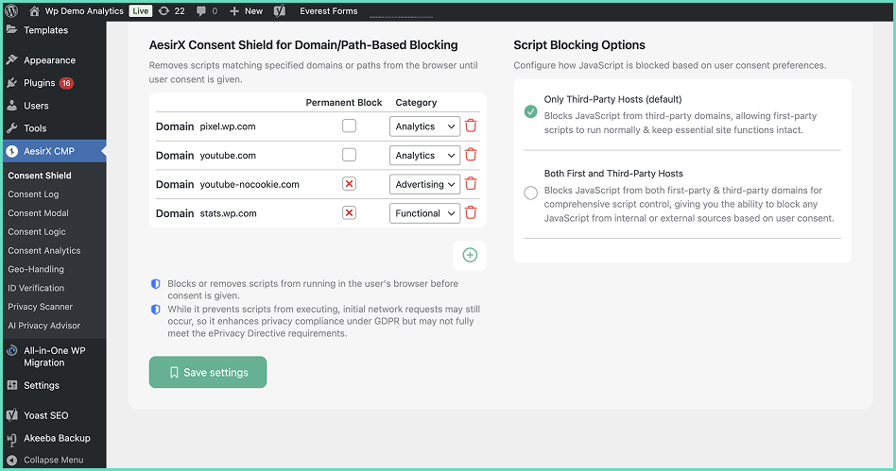This screenshot has width=896, height=471.
Task: Open Category dropdown for youtube.com
Action: pyautogui.click(x=424, y=156)
